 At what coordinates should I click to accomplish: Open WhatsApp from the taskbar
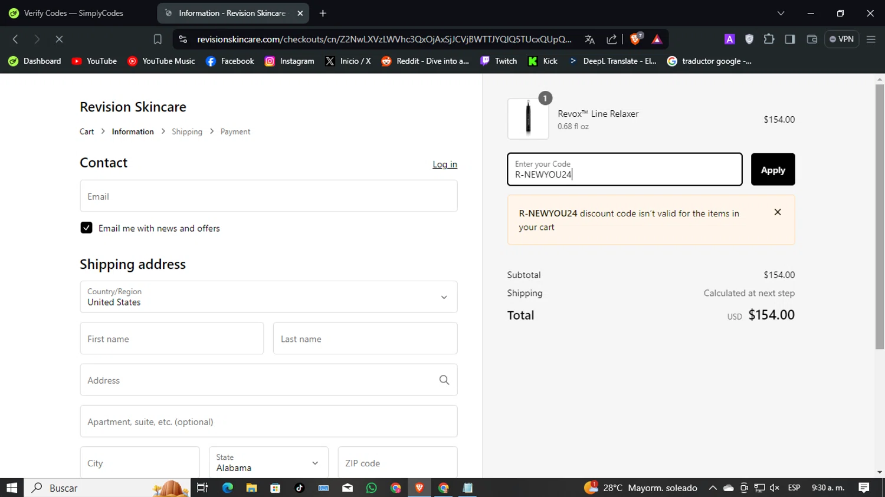[371, 488]
